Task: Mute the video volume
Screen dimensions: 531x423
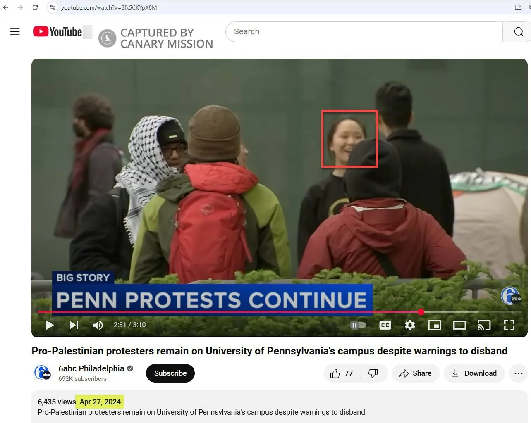Action: click(98, 325)
